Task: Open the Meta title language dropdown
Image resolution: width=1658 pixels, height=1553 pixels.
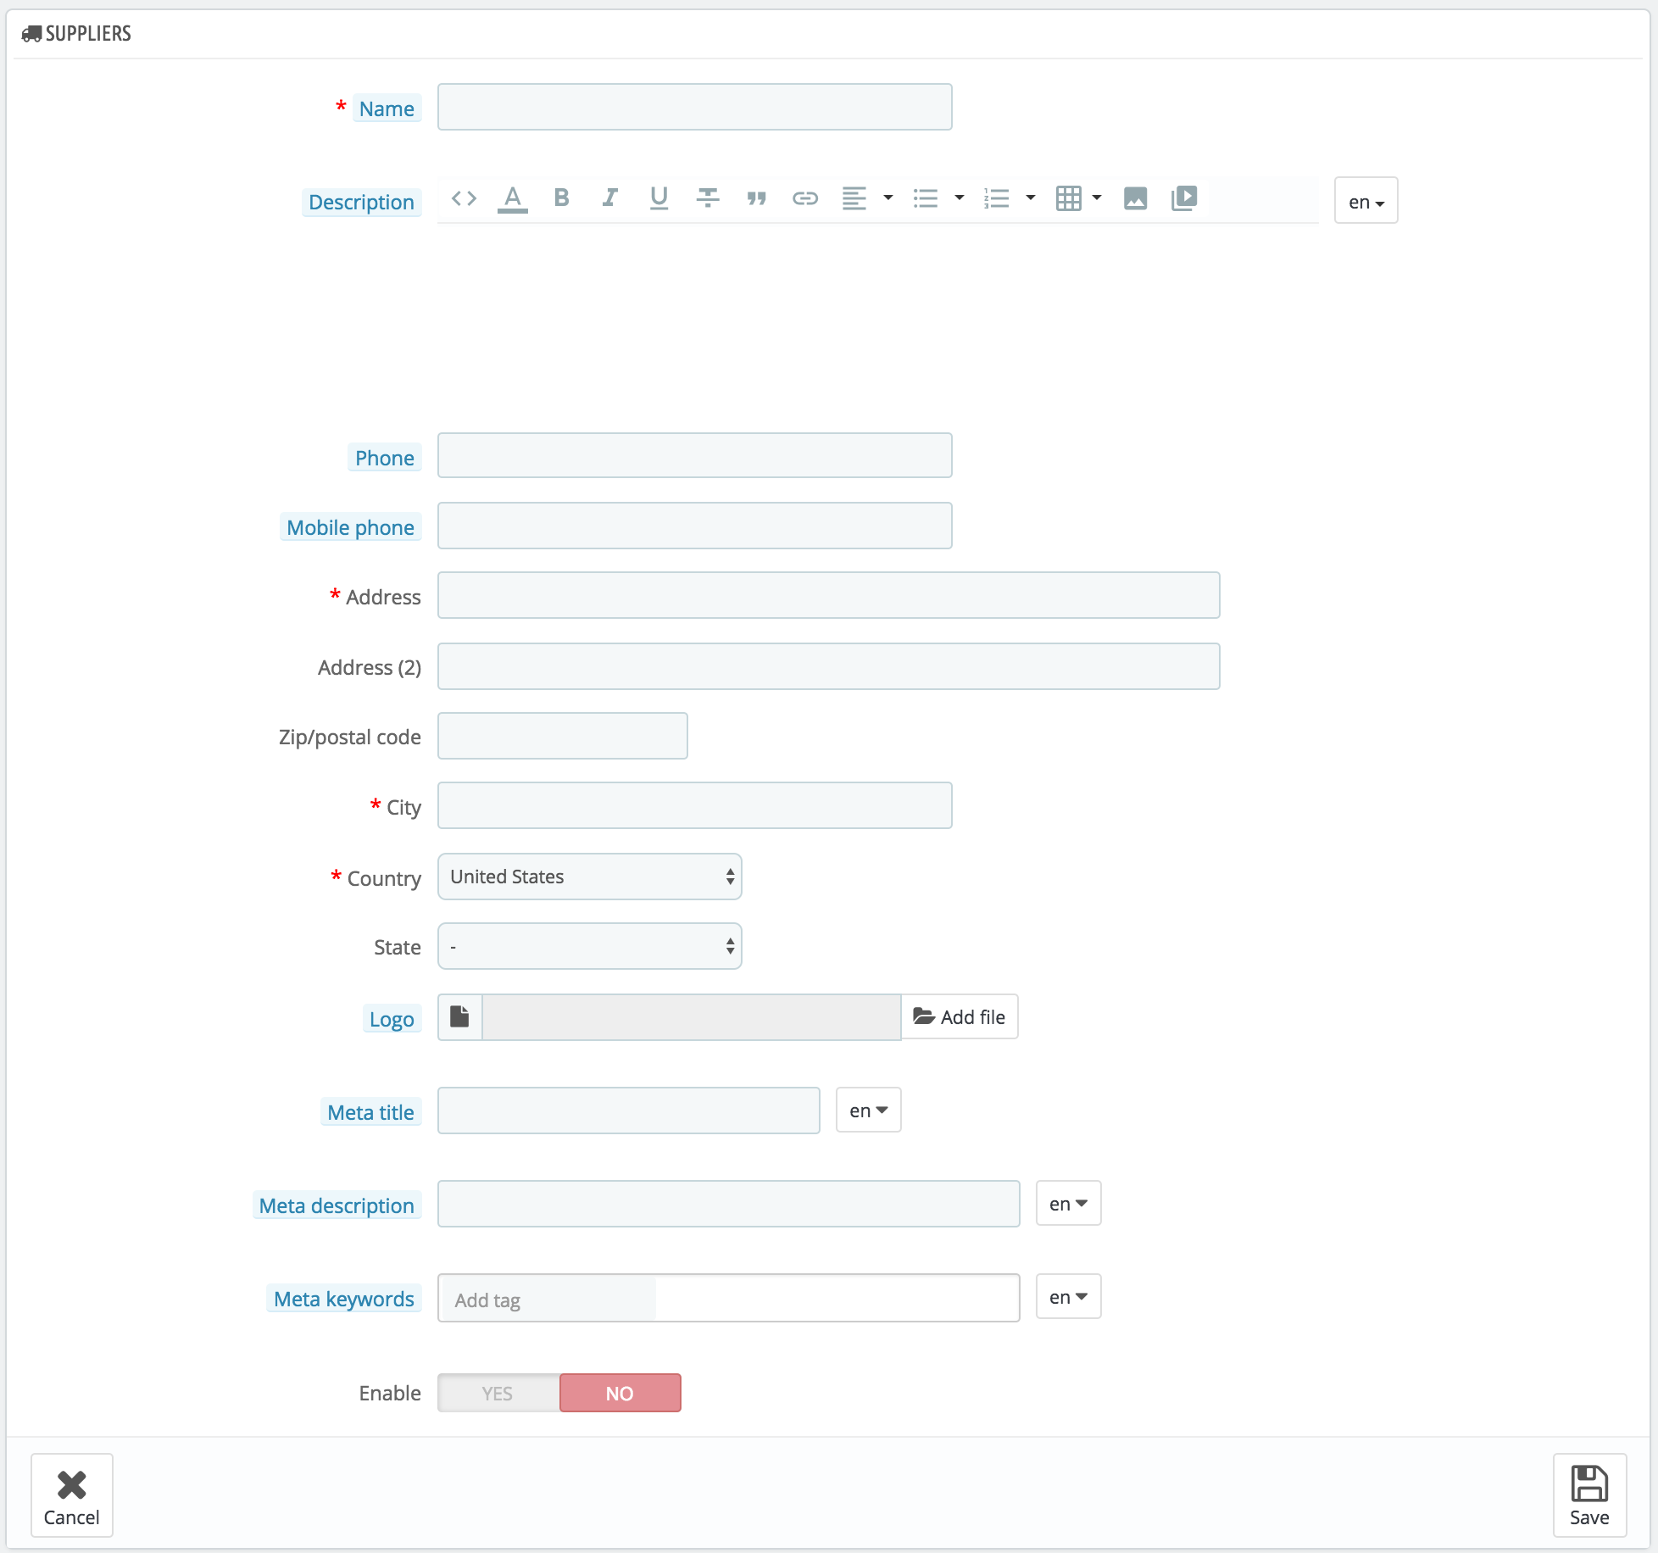Action: (868, 1110)
